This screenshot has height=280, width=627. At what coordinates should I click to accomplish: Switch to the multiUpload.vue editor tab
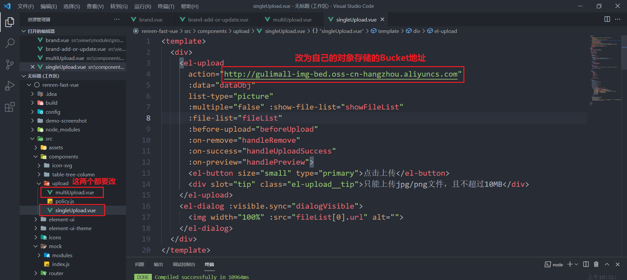tap(292, 20)
